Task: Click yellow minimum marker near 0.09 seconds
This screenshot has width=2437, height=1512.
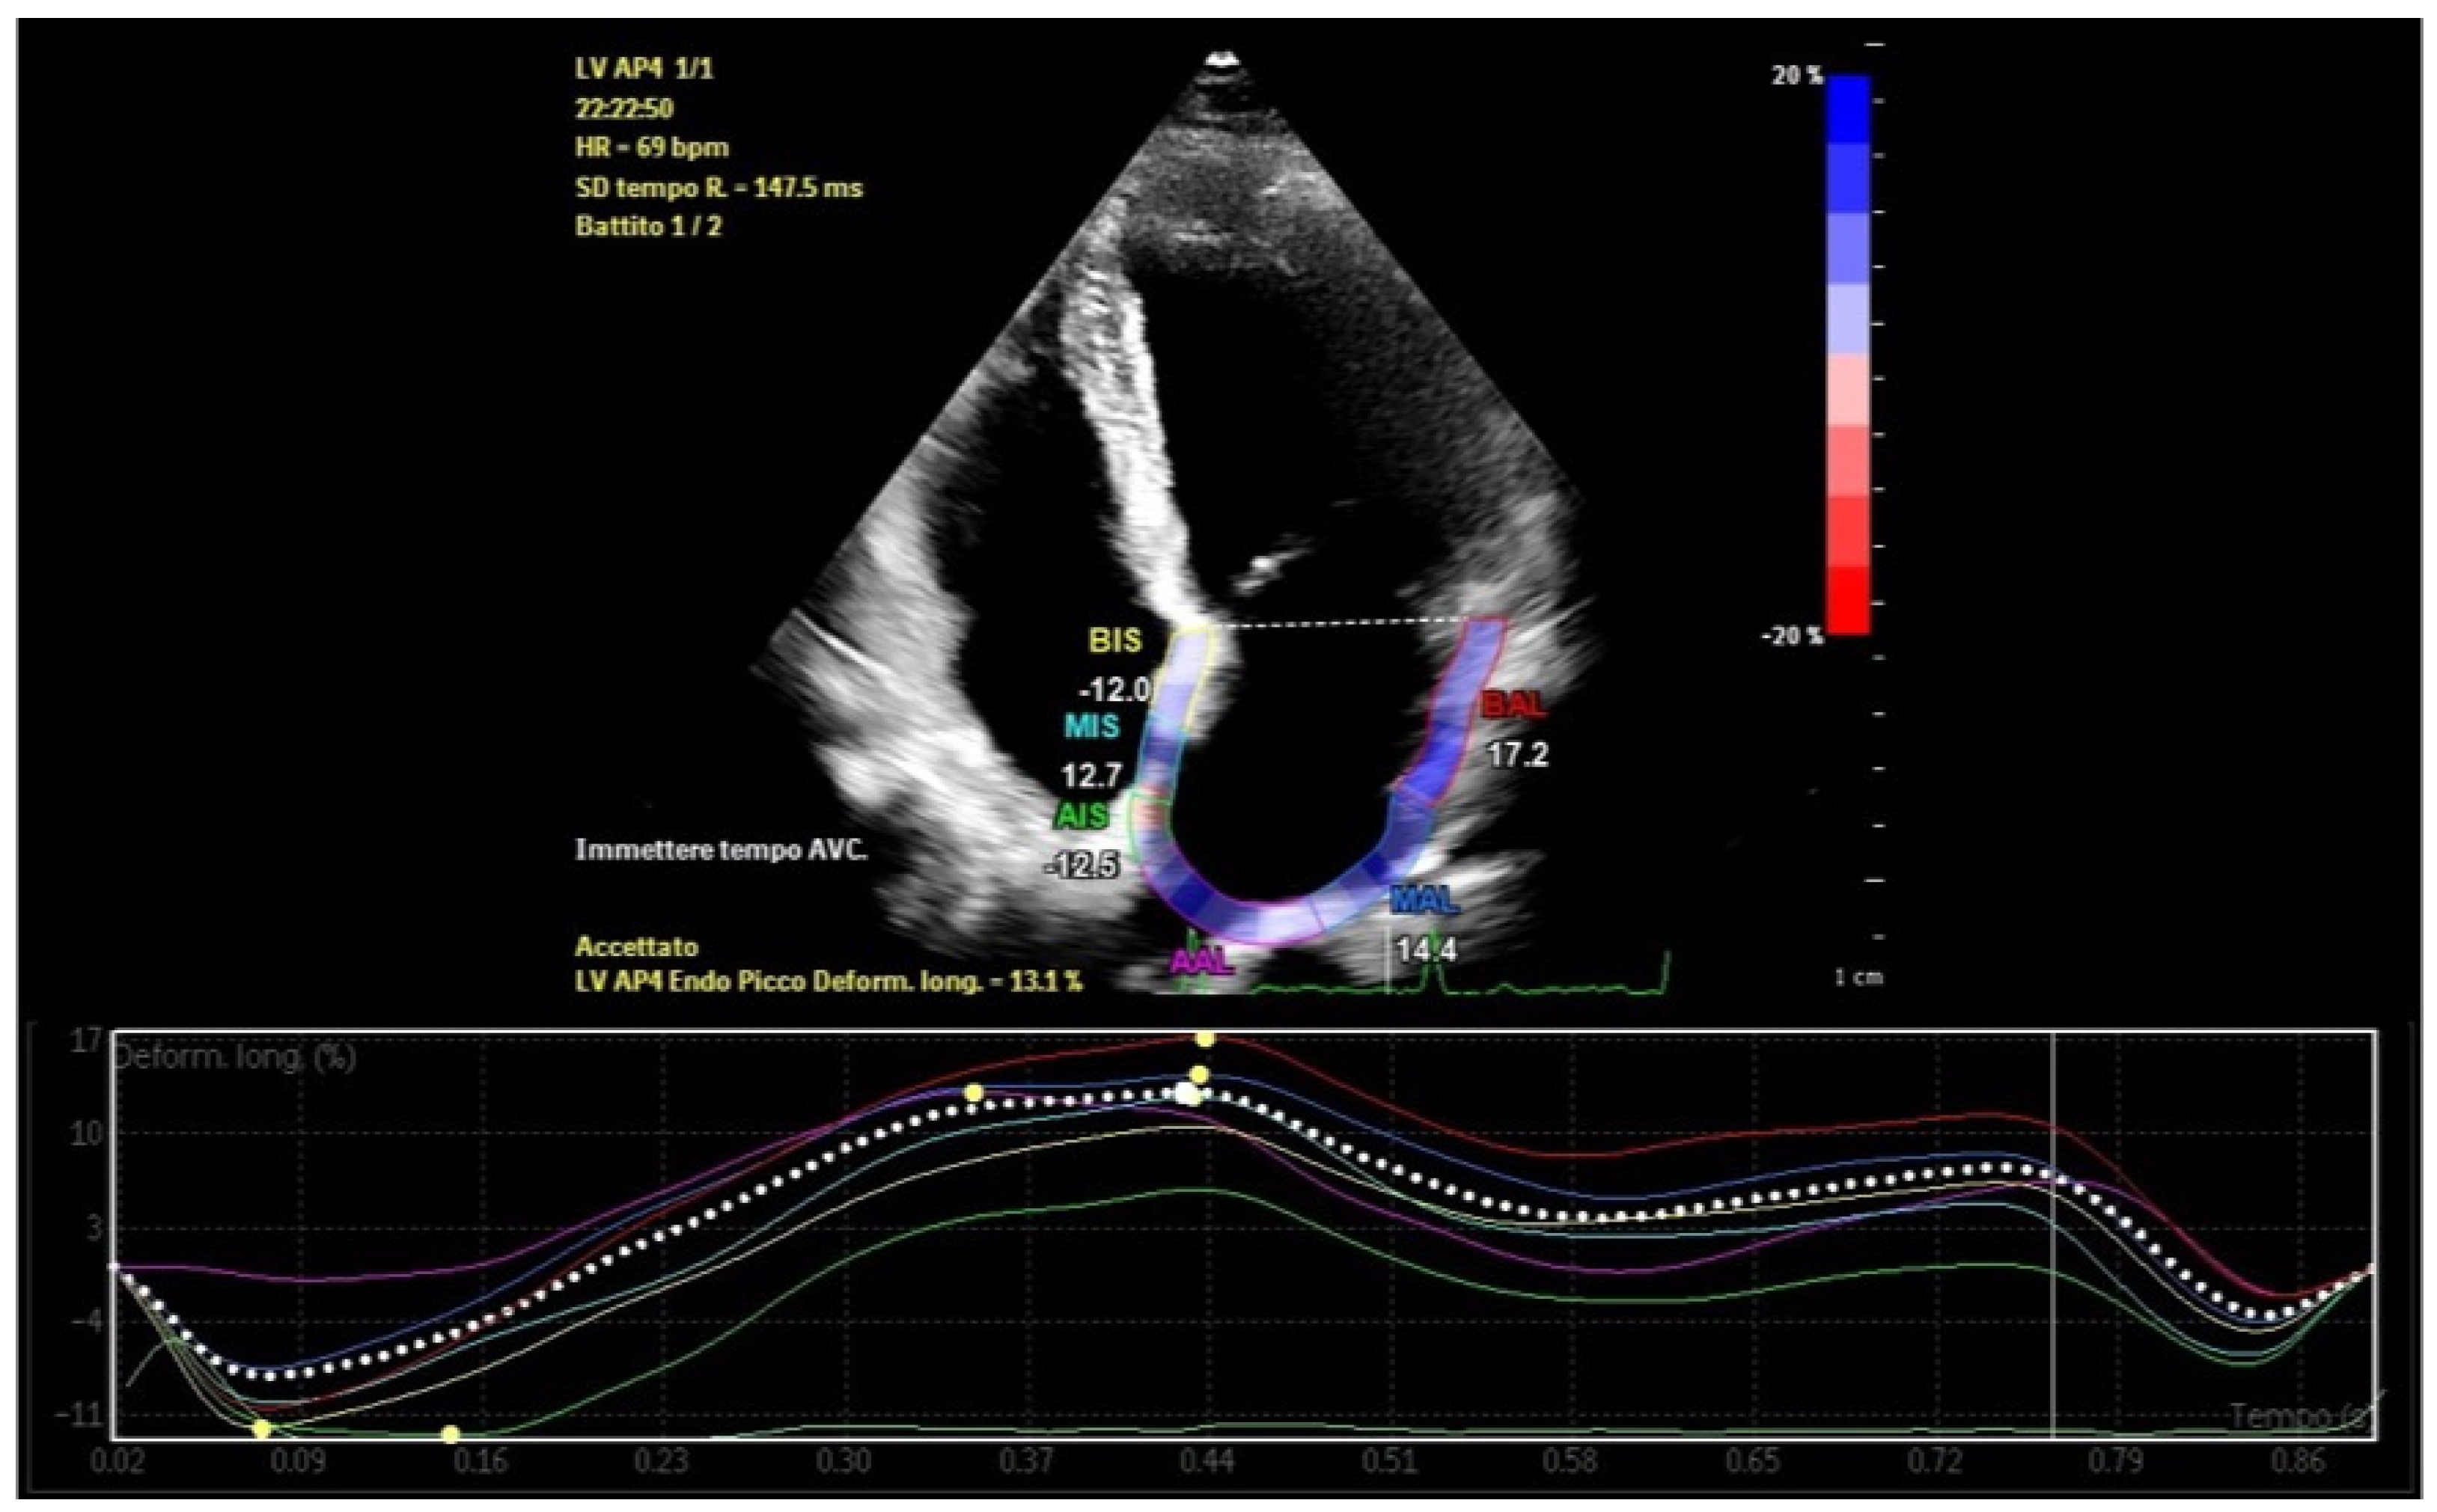Action: [x=262, y=1428]
